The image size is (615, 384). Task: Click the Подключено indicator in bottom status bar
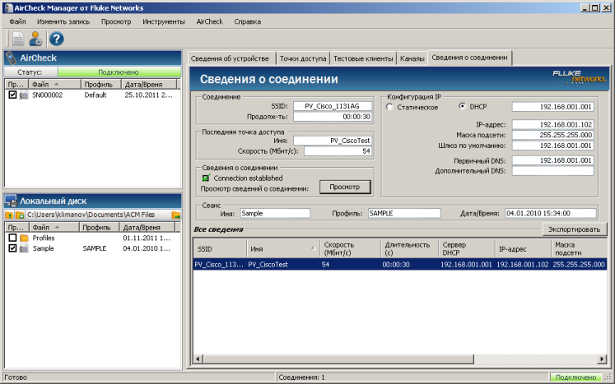coord(575,377)
